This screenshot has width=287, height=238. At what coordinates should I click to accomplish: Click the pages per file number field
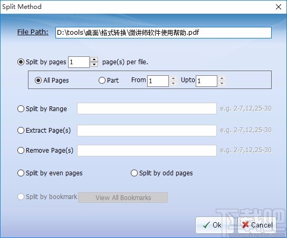coord(79,62)
